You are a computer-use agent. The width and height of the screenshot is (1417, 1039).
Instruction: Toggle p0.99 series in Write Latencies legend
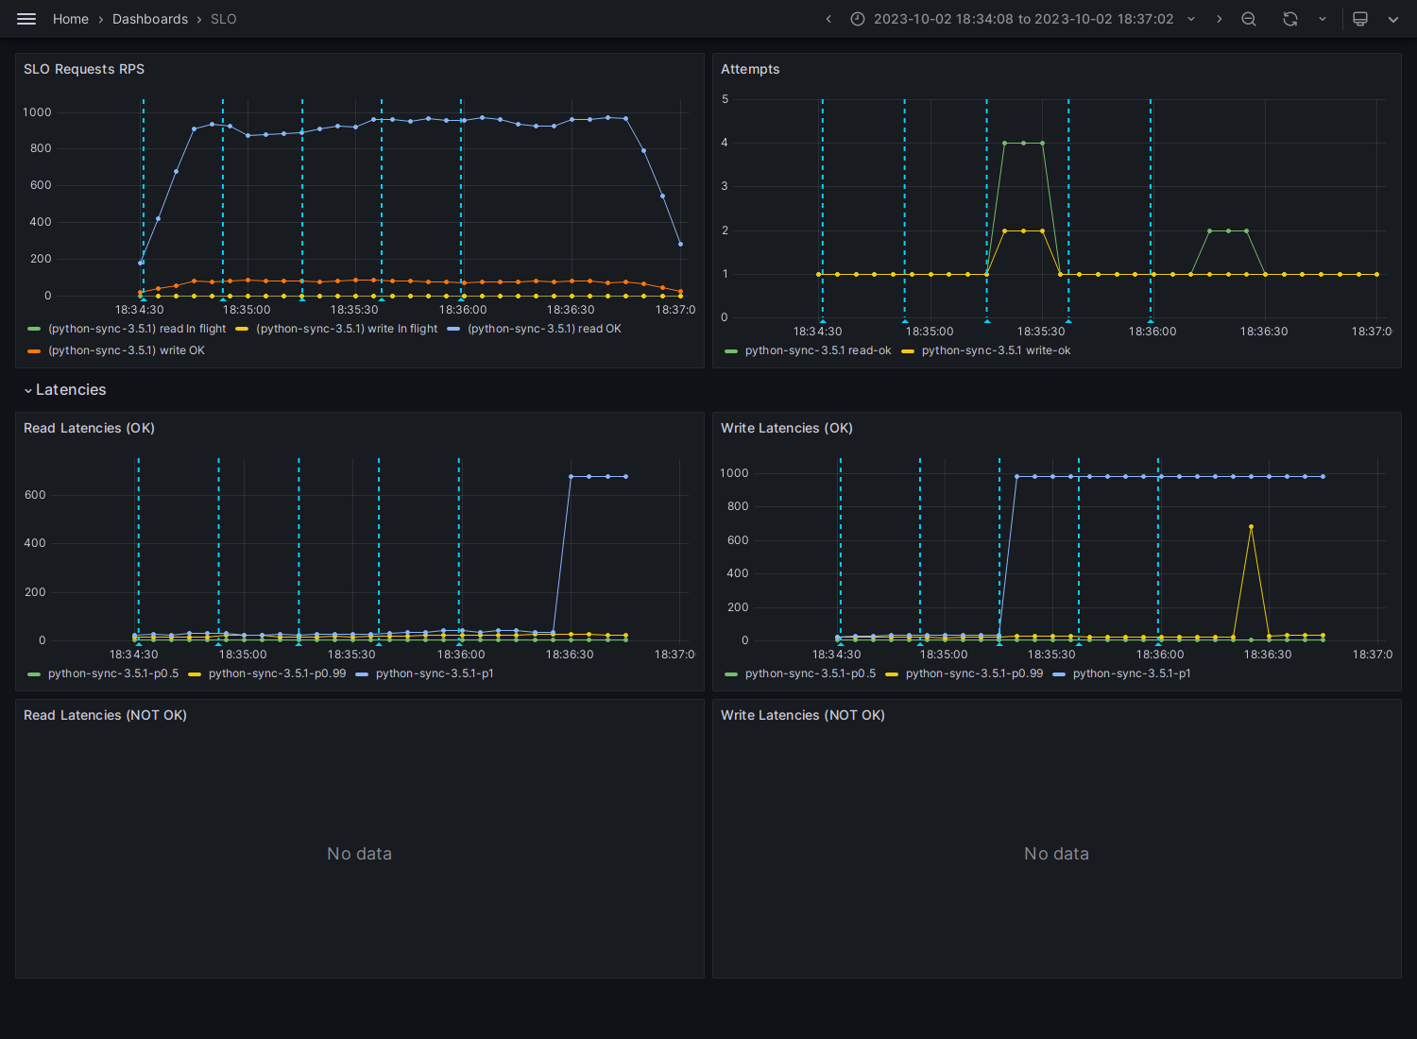pyautogui.click(x=974, y=673)
